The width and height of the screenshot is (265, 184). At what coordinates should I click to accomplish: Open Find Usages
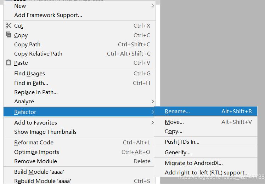[29, 74]
